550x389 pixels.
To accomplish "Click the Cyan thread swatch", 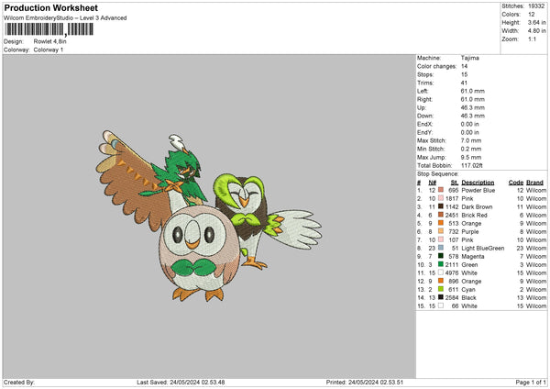I will 440,289.
